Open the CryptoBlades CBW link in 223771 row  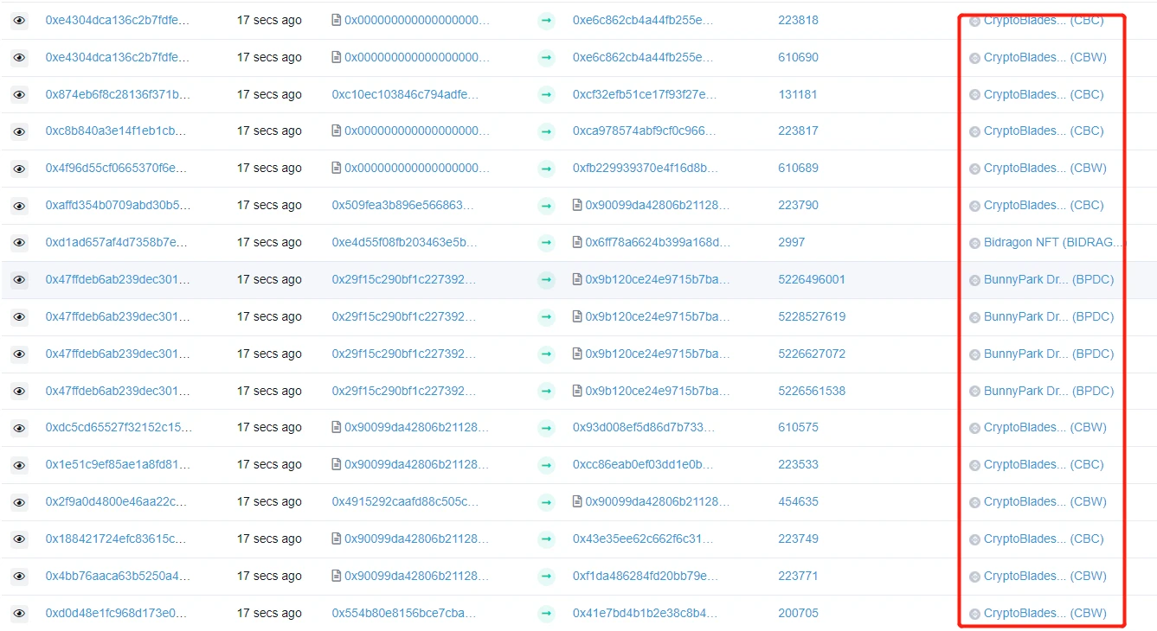(1045, 576)
